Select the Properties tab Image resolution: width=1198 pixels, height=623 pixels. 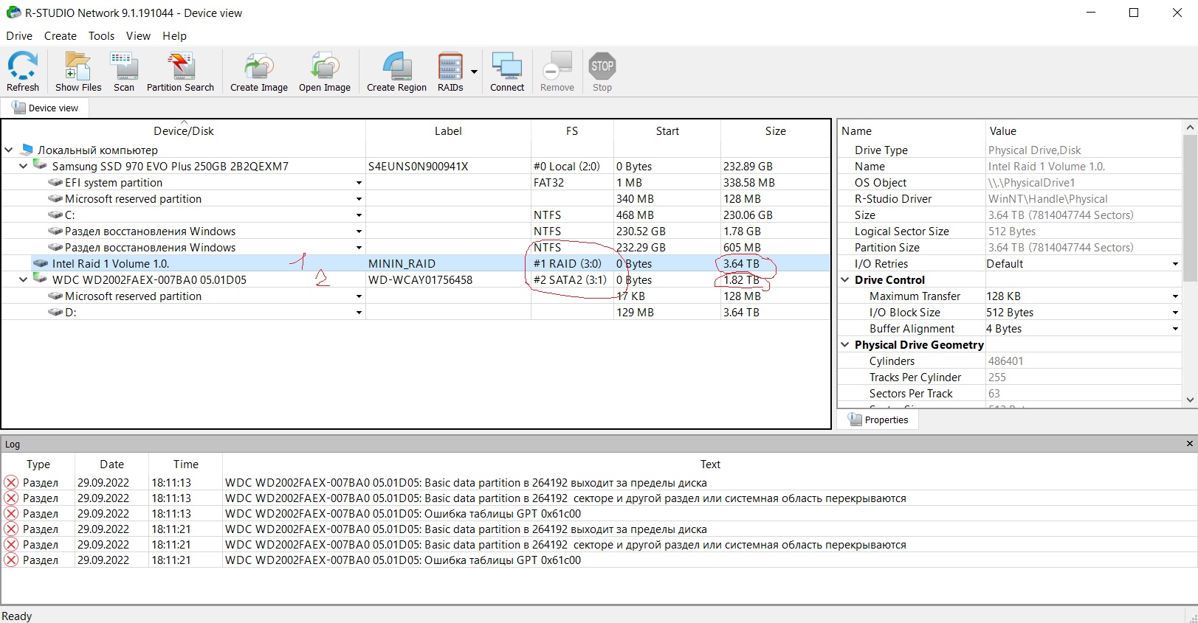(878, 420)
